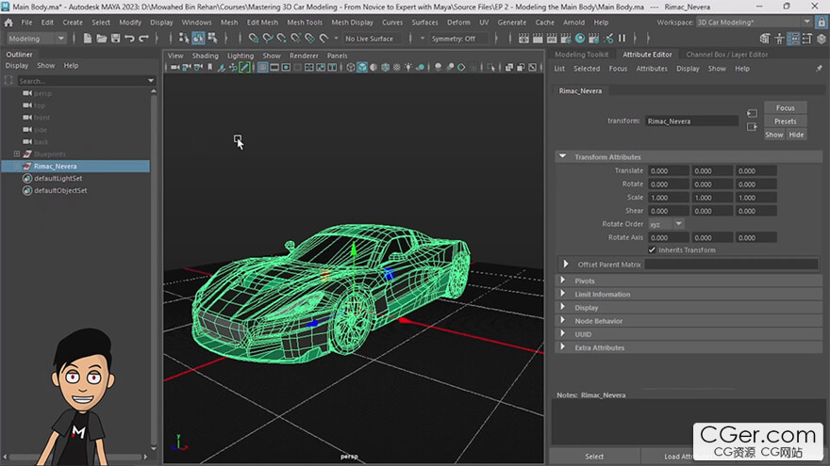Toggle the Attribute Editor sidebar icon
The height and width of the screenshot is (466, 830).
(x=793, y=39)
